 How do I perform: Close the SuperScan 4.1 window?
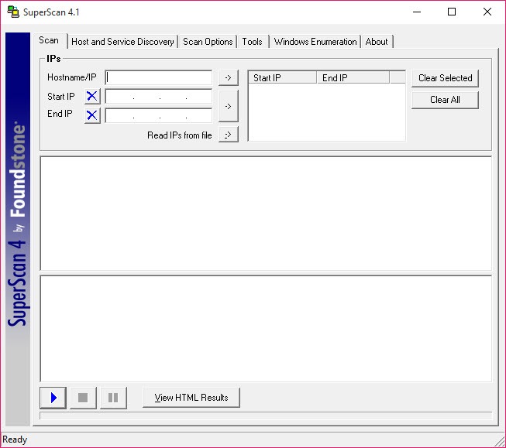click(x=487, y=12)
